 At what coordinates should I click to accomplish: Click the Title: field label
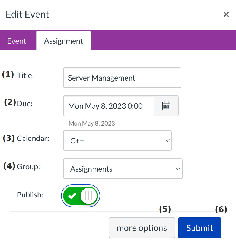(x=25, y=75)
